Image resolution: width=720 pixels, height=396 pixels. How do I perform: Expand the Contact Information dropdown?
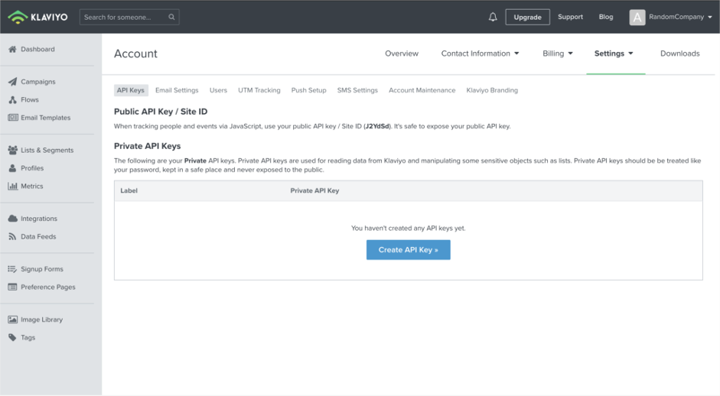(480, 54)
